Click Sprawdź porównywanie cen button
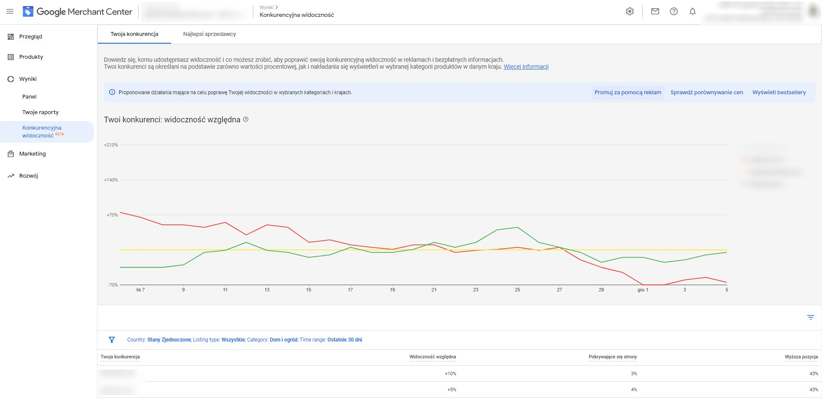 click(706, 93)
